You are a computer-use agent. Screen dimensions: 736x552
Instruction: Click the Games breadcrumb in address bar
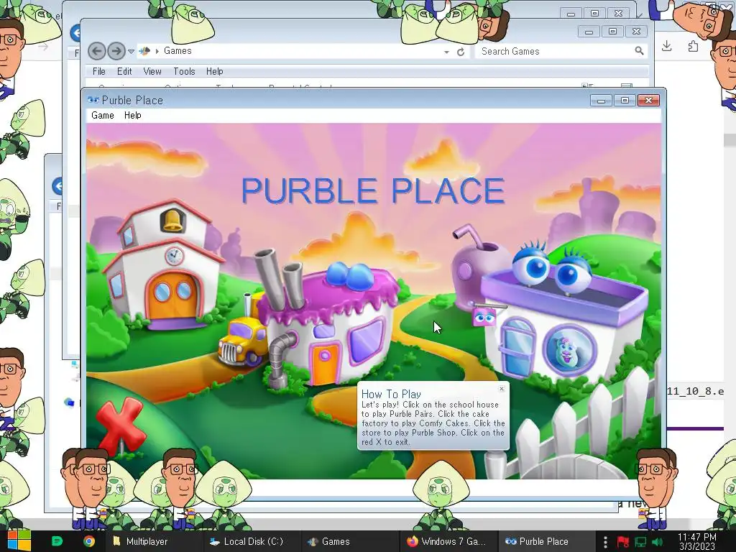[178, 51]
